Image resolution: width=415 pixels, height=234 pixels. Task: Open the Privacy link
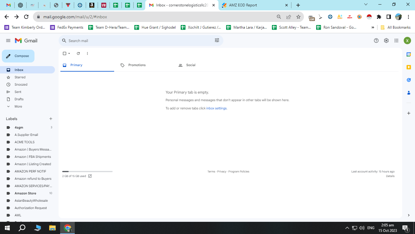(222, 172)
